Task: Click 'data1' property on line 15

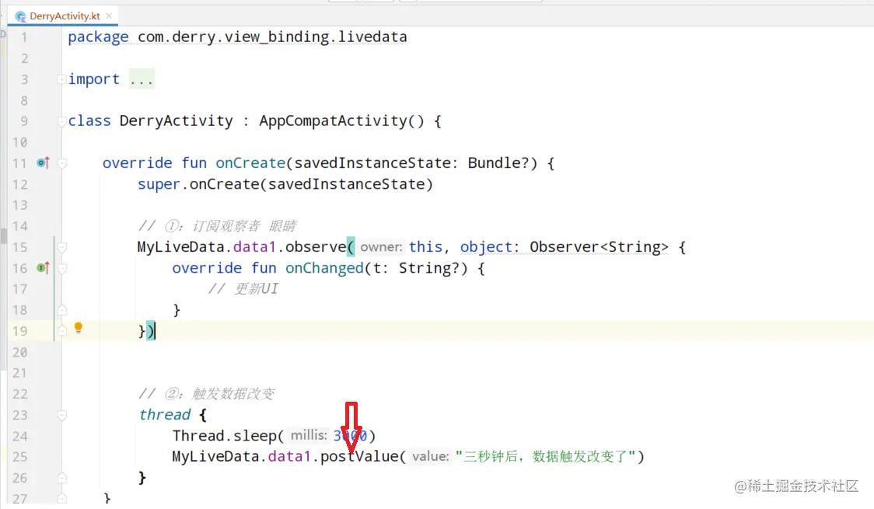Action: pos(254,247)
